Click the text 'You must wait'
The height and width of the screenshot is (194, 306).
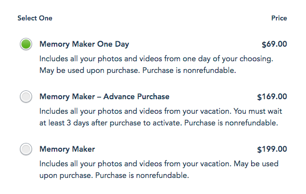point(258,111)
